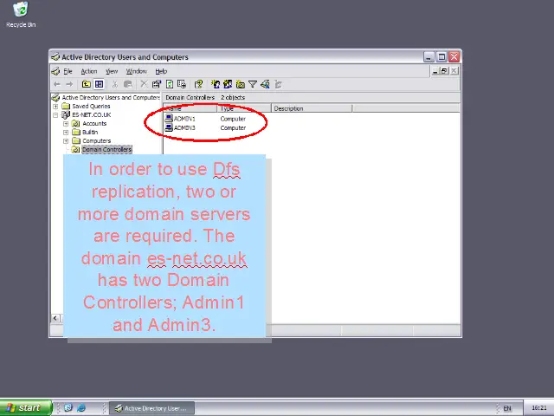
Task: Click the Type cell in ADMIN1 row
Action: pyautogui.click(x=233, y=119)
